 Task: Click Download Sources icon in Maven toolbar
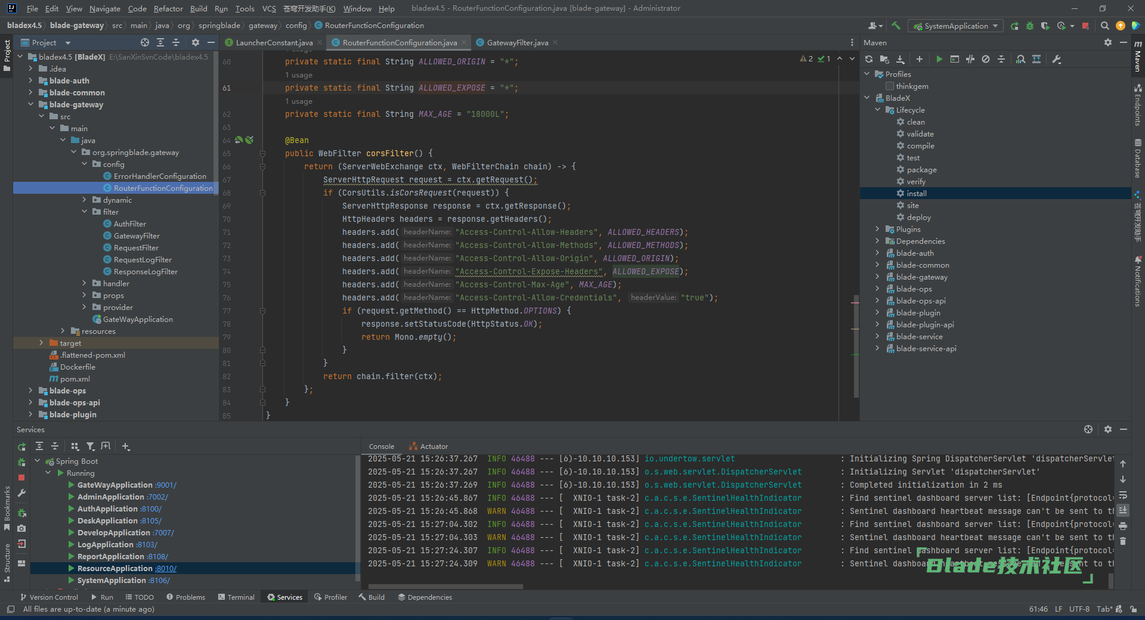(900, 59)
